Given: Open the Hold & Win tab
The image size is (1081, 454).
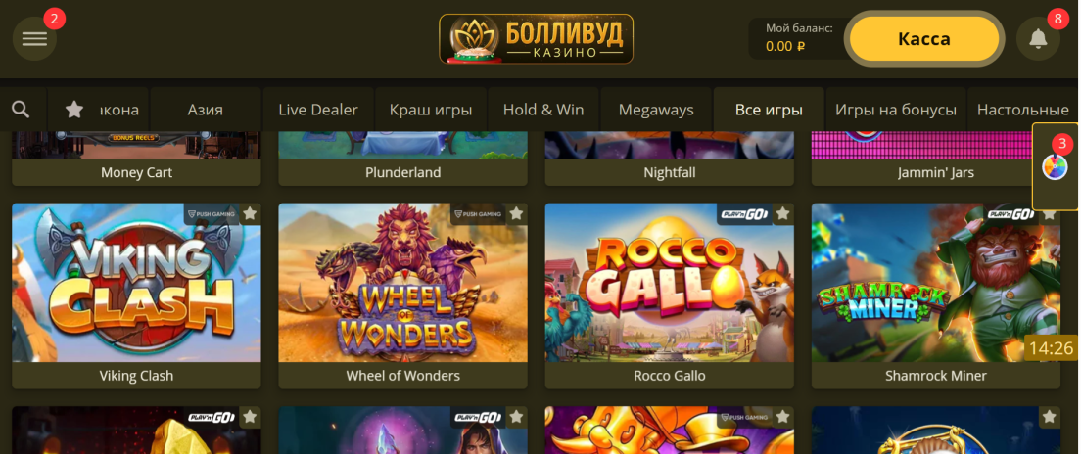Looking at the screenshot, I should [x=543, y=109].
